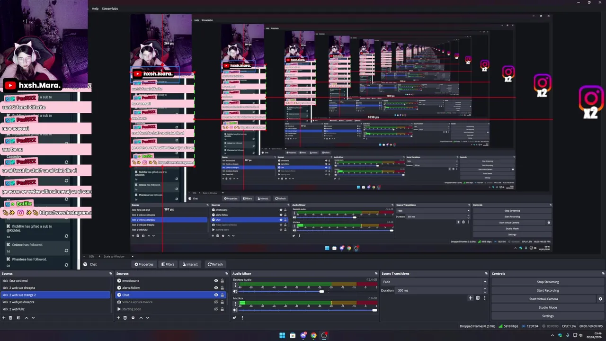The image size is (606, 341).
Task: Click Start Virtual Camera
Action: click(544, 299)
